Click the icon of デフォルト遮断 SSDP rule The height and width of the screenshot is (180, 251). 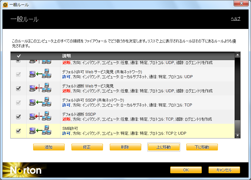pos(40,117)
